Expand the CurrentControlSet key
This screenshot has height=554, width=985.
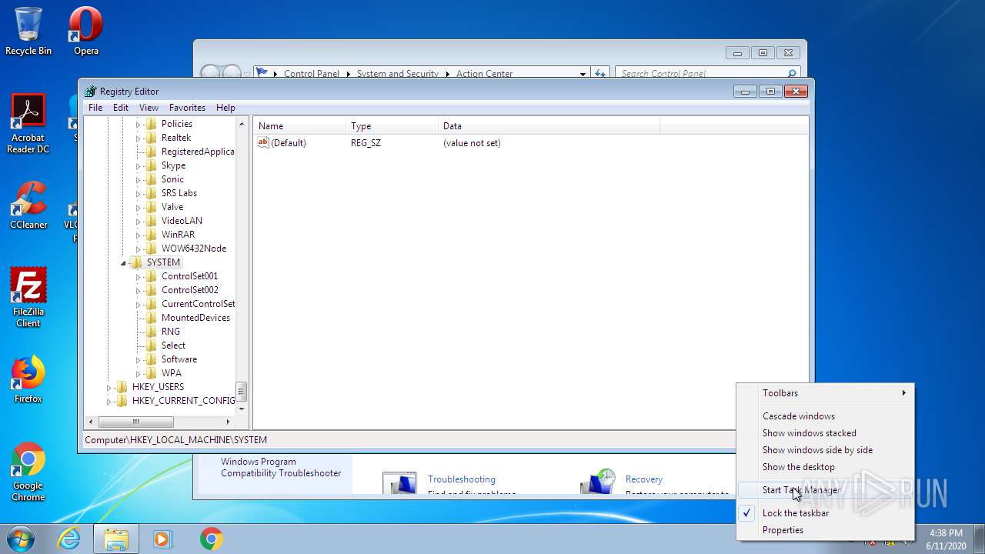point(139,304)
